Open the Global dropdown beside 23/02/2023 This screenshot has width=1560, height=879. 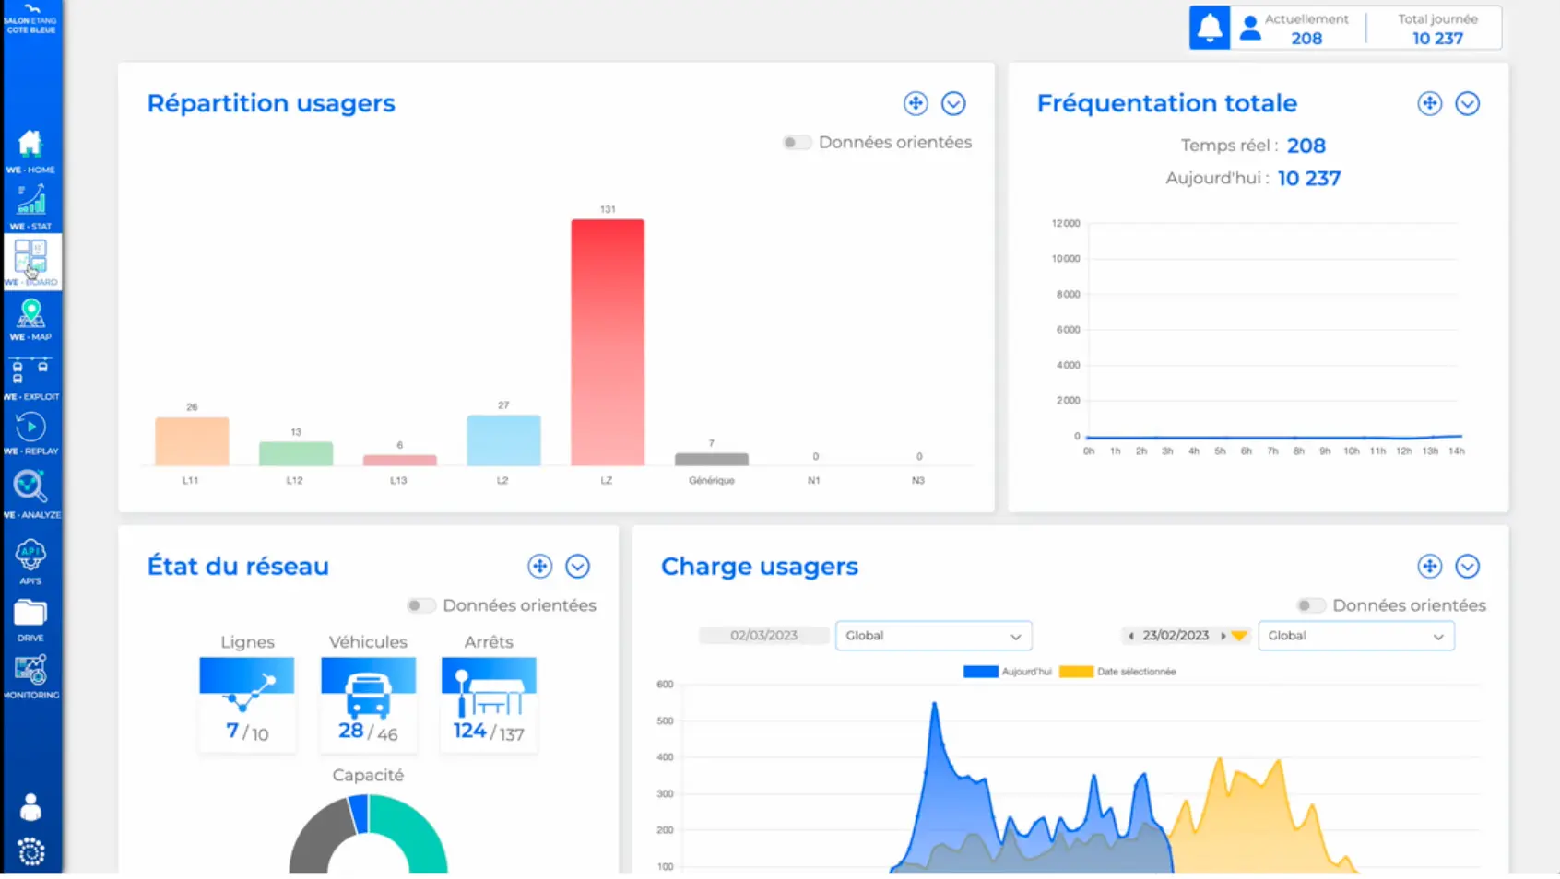click(x=1356, y=636)
